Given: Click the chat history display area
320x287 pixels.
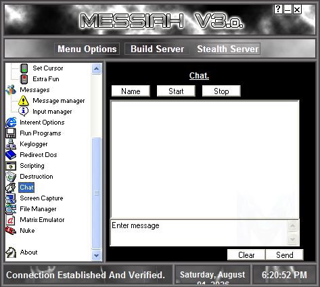Looking at the screenshot, I should pyautogui.click(x=204, y=159).
